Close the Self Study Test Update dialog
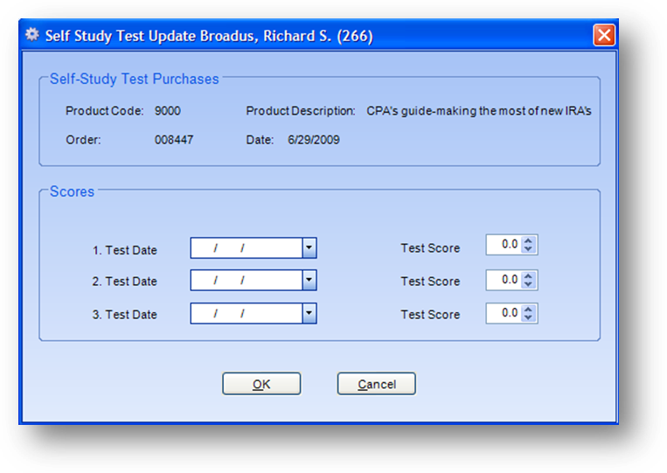The height and width of the screenshot is (473, 667). point(604,35)
